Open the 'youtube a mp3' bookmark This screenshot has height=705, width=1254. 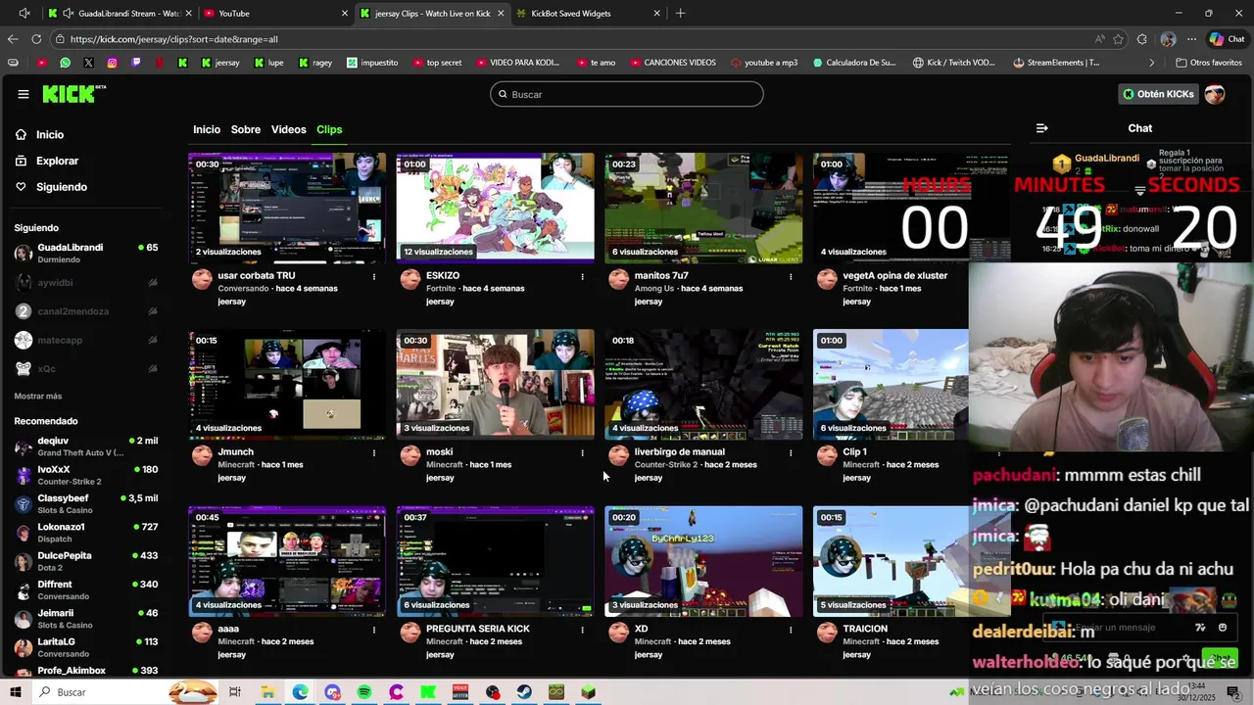coord(764,63)
